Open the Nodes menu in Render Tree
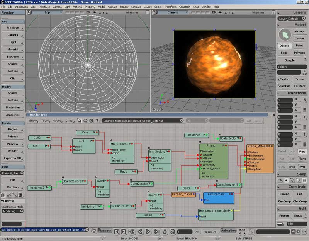Screen dimensions: 309x241 [x=57, y=121]
